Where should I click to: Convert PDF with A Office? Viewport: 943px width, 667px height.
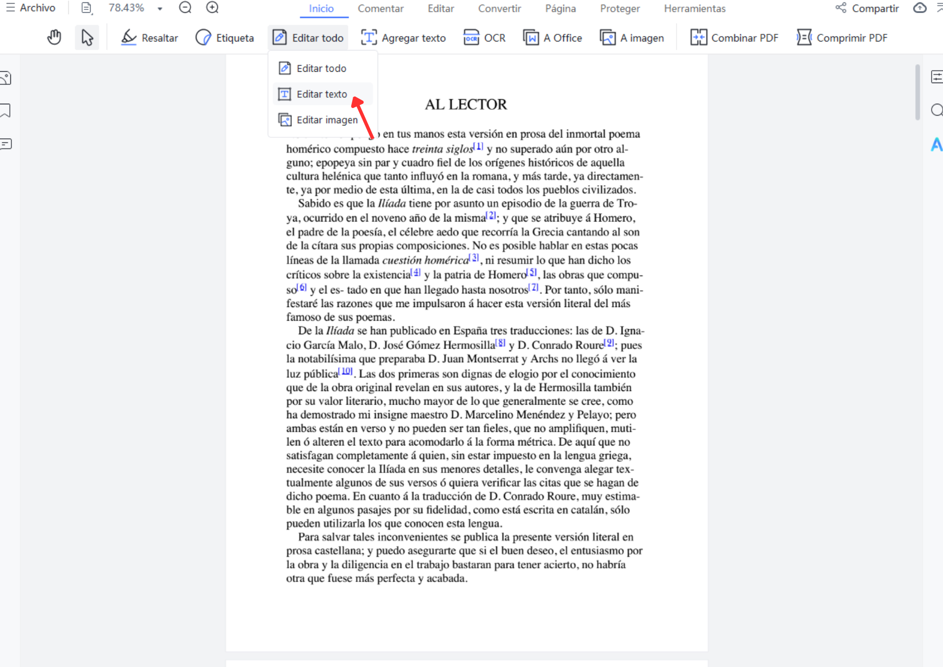[552, 38]
